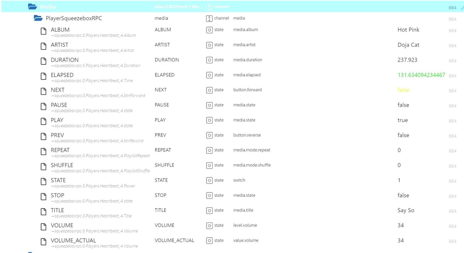Click the false value of PREV
This screenshot has width=464, height=253.
tap(403, 135)
